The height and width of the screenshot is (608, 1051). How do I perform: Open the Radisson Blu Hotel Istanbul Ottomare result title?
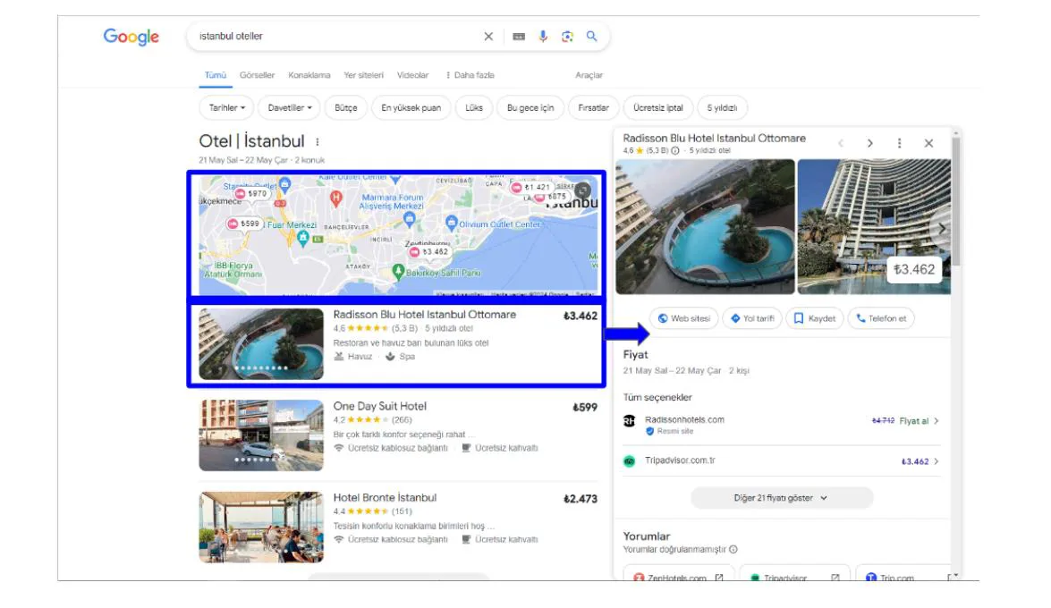tap(424, 315)
